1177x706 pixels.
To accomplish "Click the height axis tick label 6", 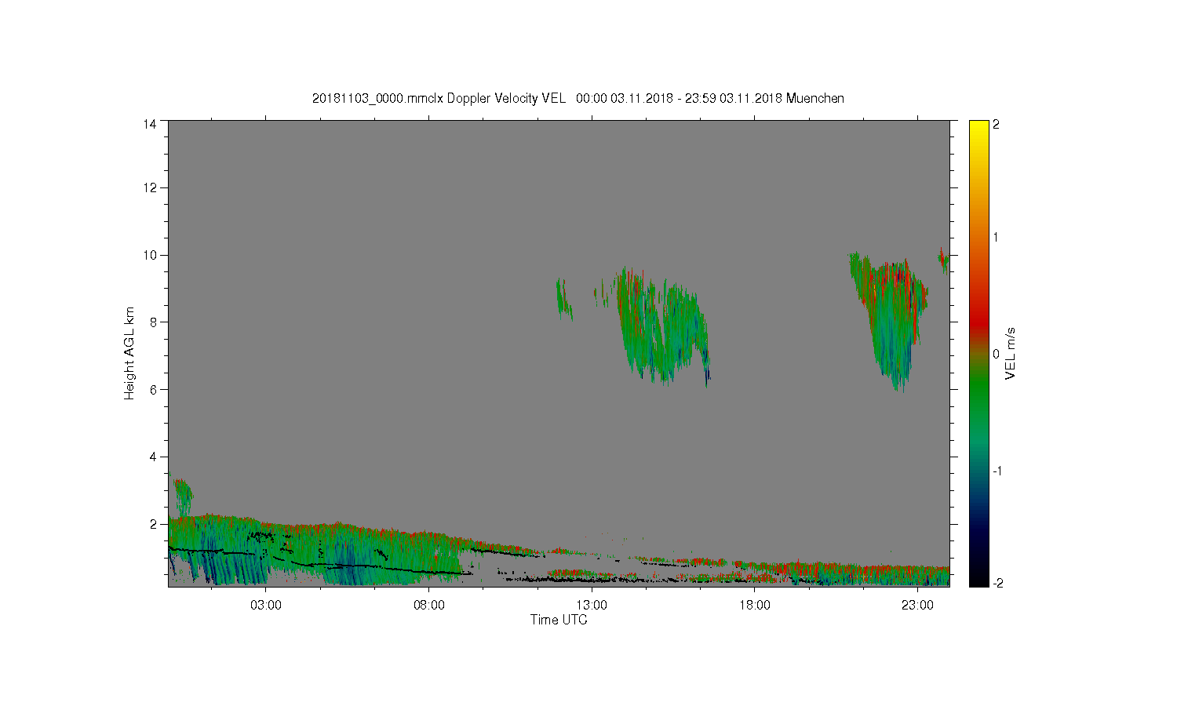I will (x=153, y=389).
